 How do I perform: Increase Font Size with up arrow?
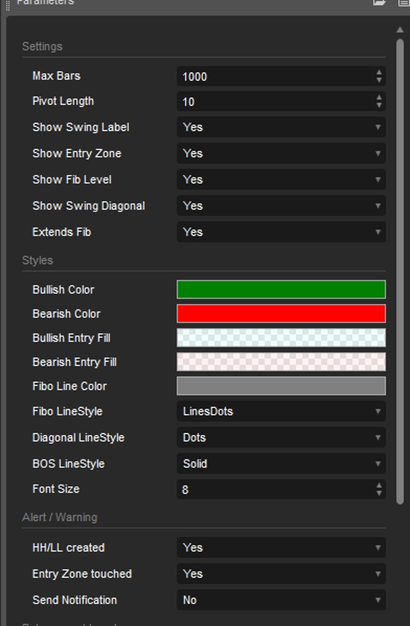[379, 486]
